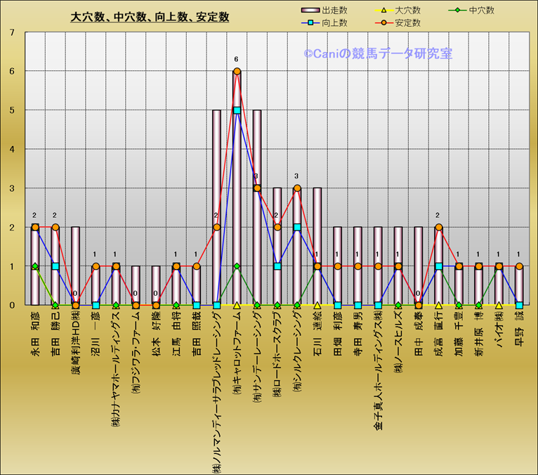Viewport: 538px width, 475px height.
Task: Select the 向上数 cyan square legend marker
Action: [x=309, y=23]
